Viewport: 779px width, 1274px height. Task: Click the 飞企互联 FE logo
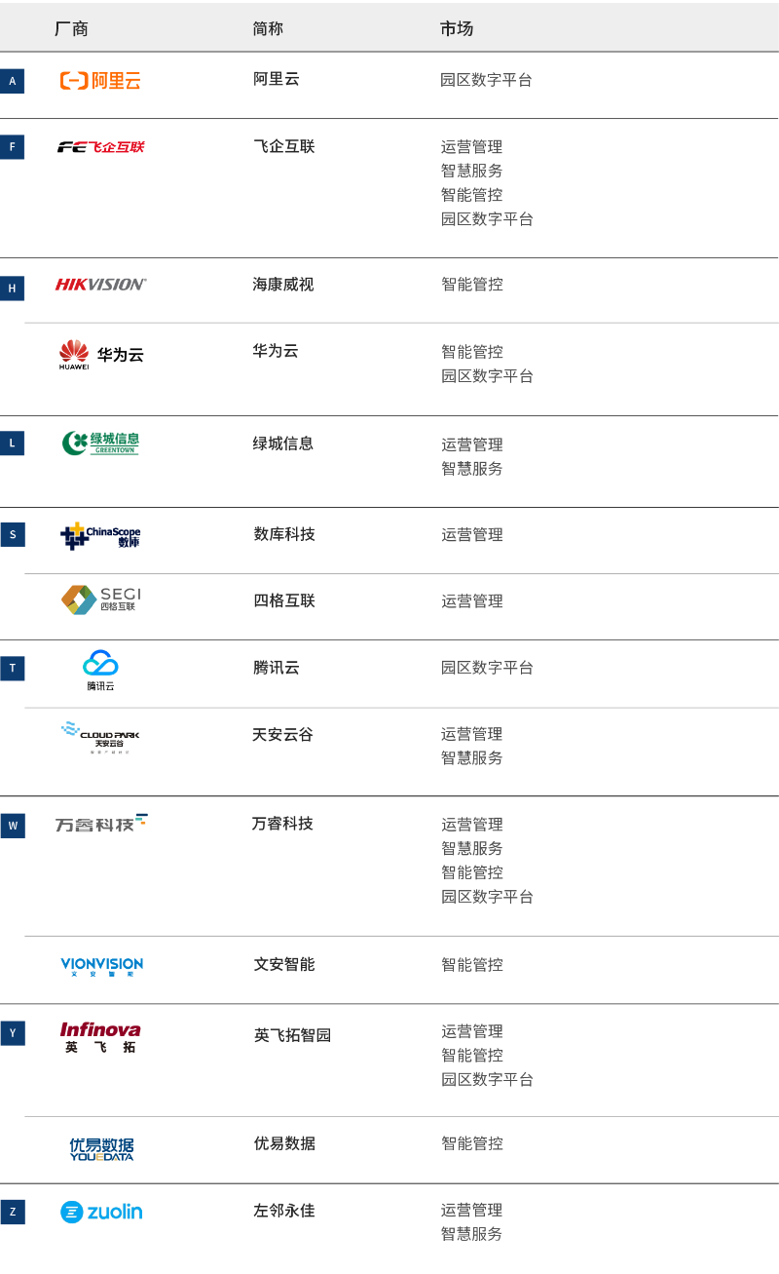coord(100,147)
